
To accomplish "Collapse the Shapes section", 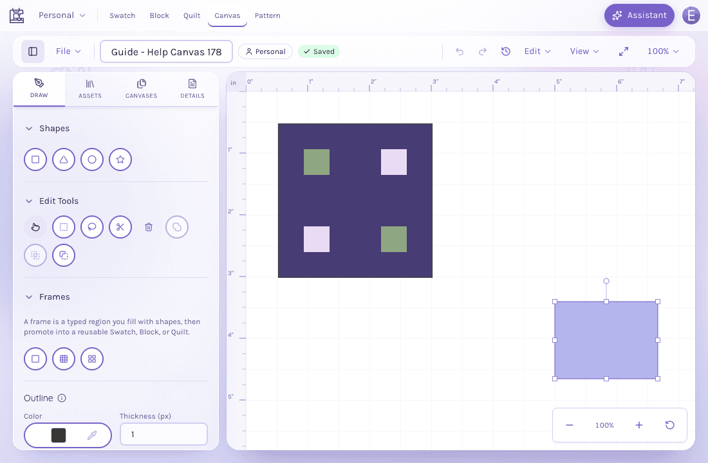I will tap(29, 129).
